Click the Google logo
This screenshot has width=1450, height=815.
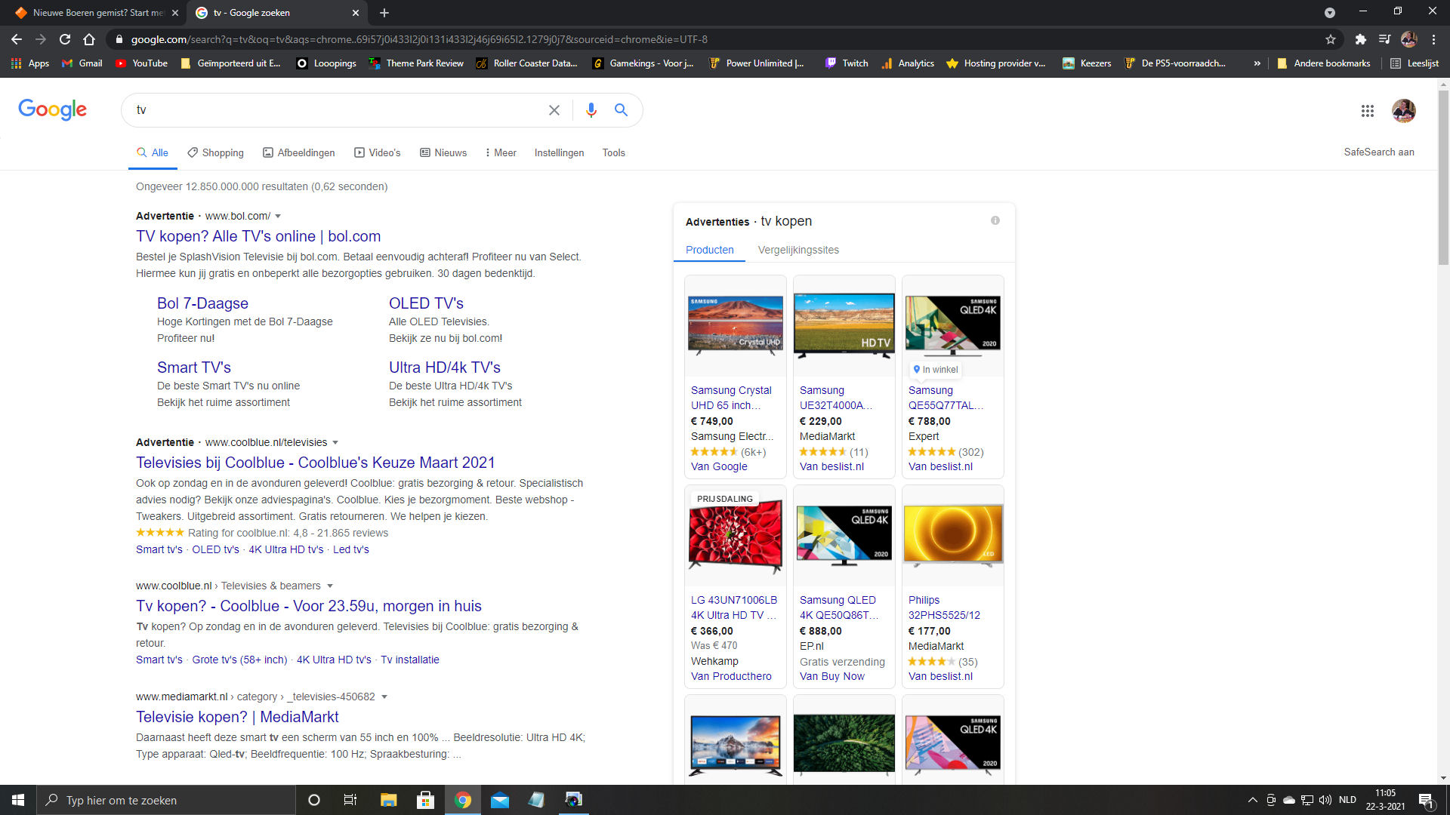52,110
